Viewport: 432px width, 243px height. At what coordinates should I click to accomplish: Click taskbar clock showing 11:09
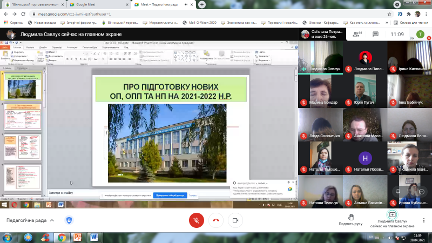tap(417, 238)
